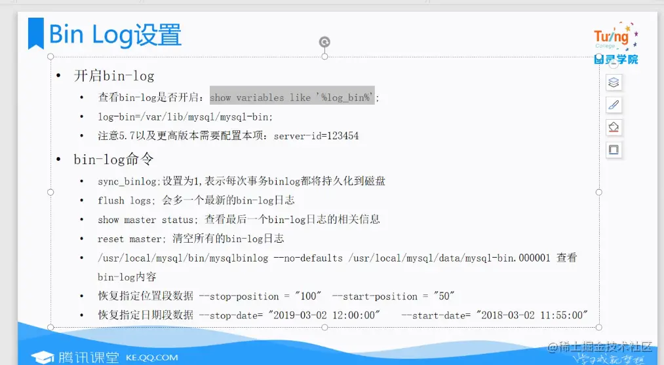Image resolution: width=664 pixels, height=365 pixels.
Task: Click the line starting with "show master status"
Action: pyautogui.click(x=239, y=220)
